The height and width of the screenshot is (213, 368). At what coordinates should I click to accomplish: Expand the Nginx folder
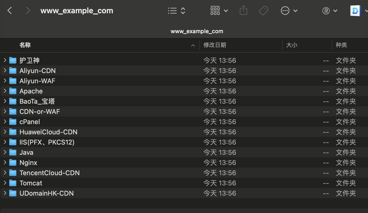point(5,162)
